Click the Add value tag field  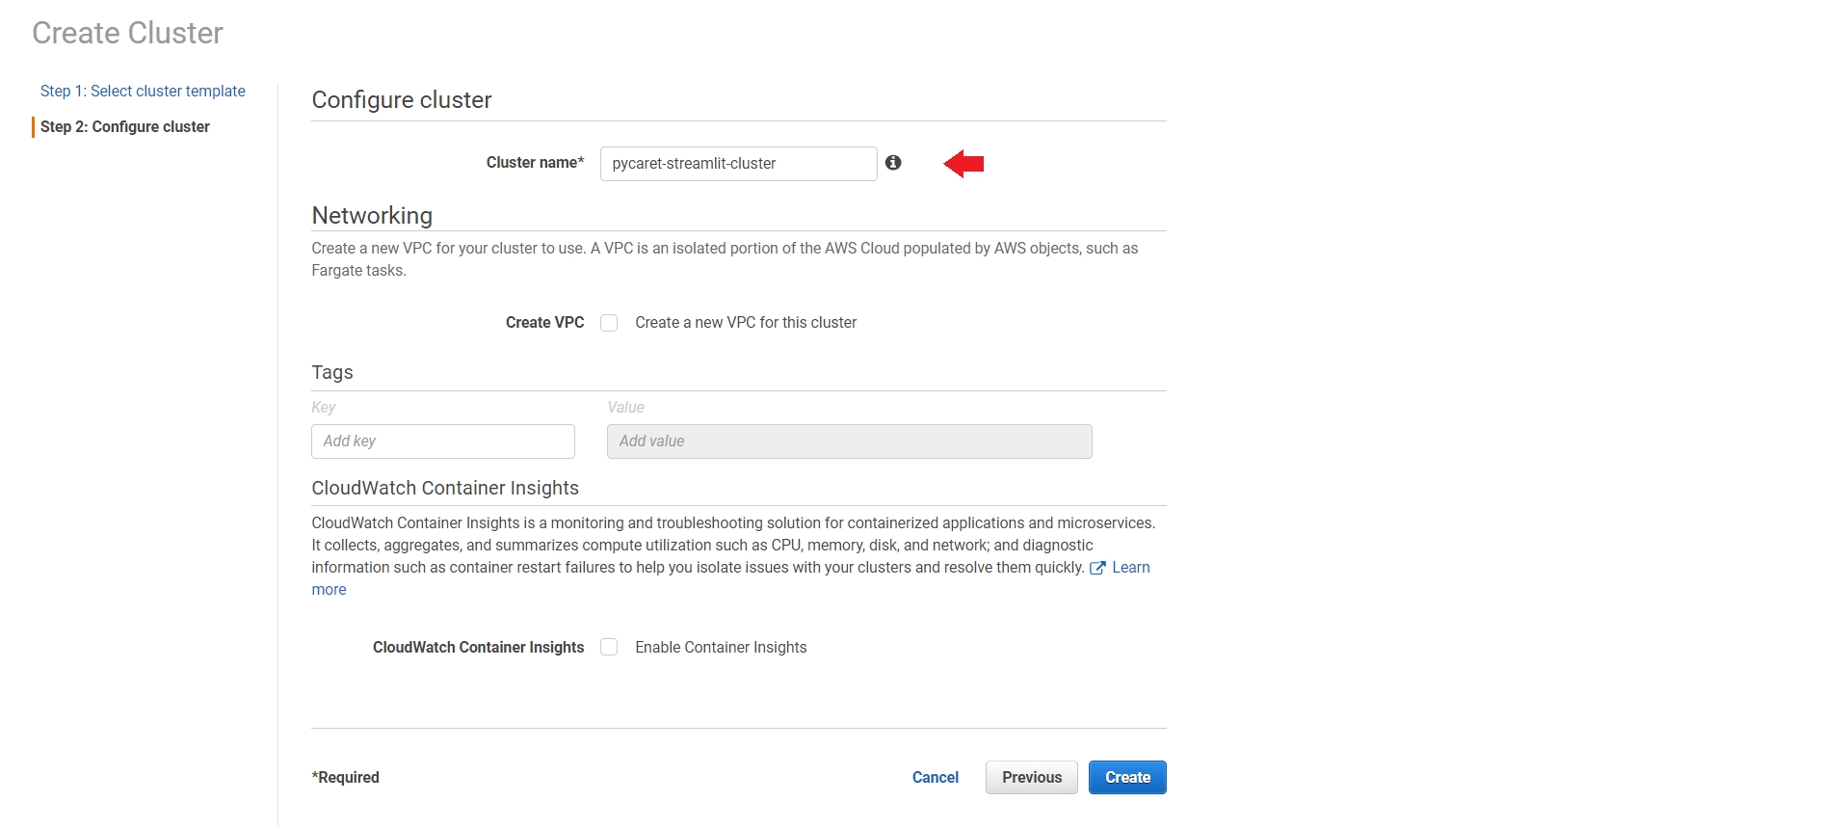(x=848, y=441)
